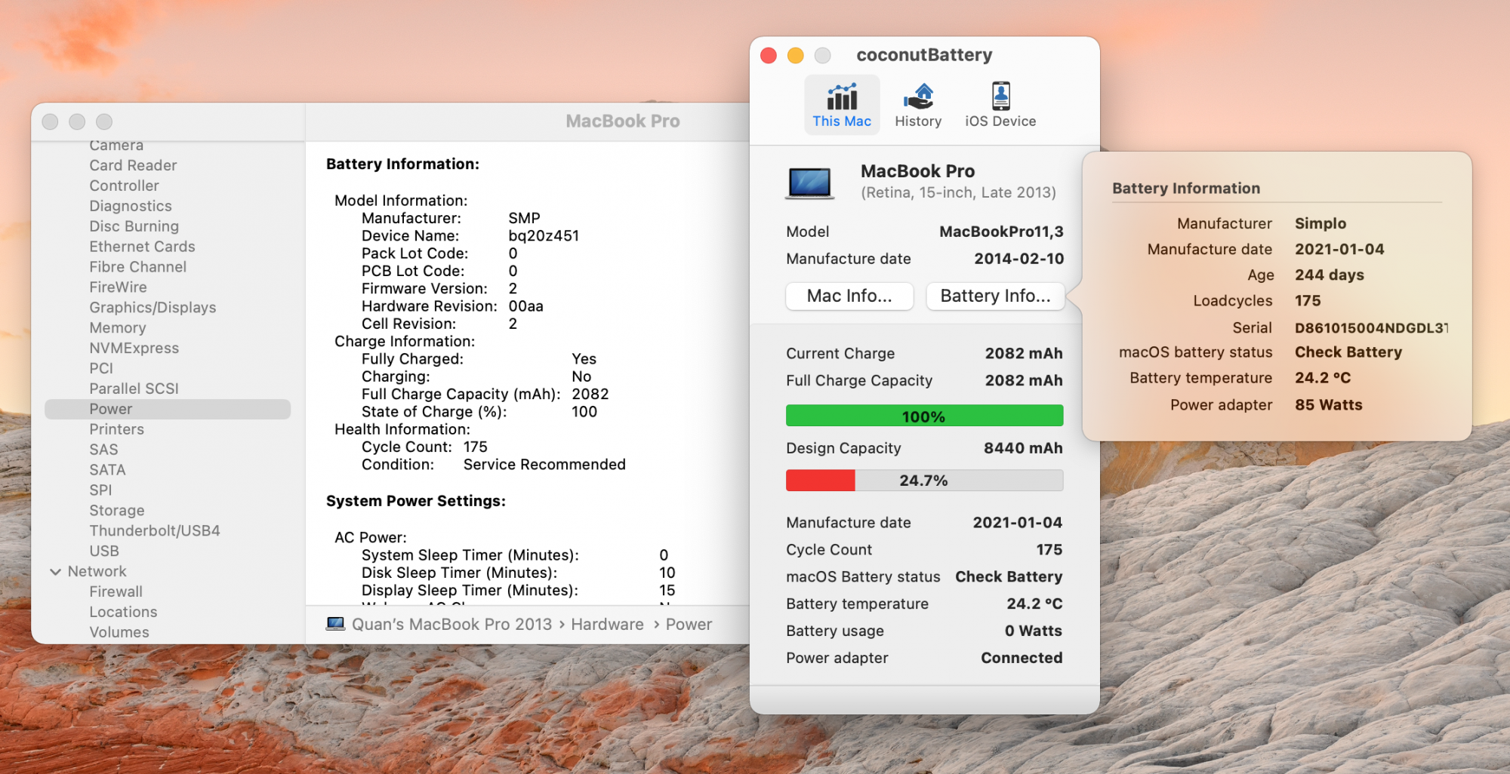
Task: Select Network category in the sidebar
Action: coord(97,572)
